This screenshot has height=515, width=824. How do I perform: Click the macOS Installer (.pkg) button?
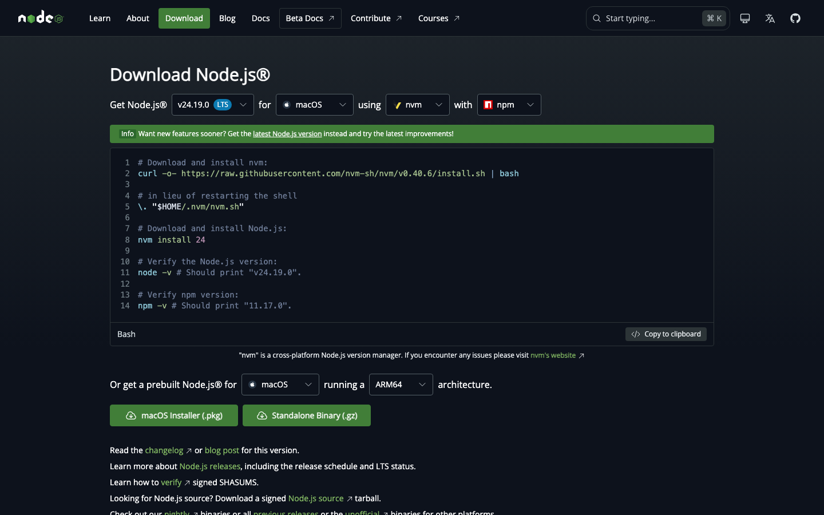pos(174,415)
